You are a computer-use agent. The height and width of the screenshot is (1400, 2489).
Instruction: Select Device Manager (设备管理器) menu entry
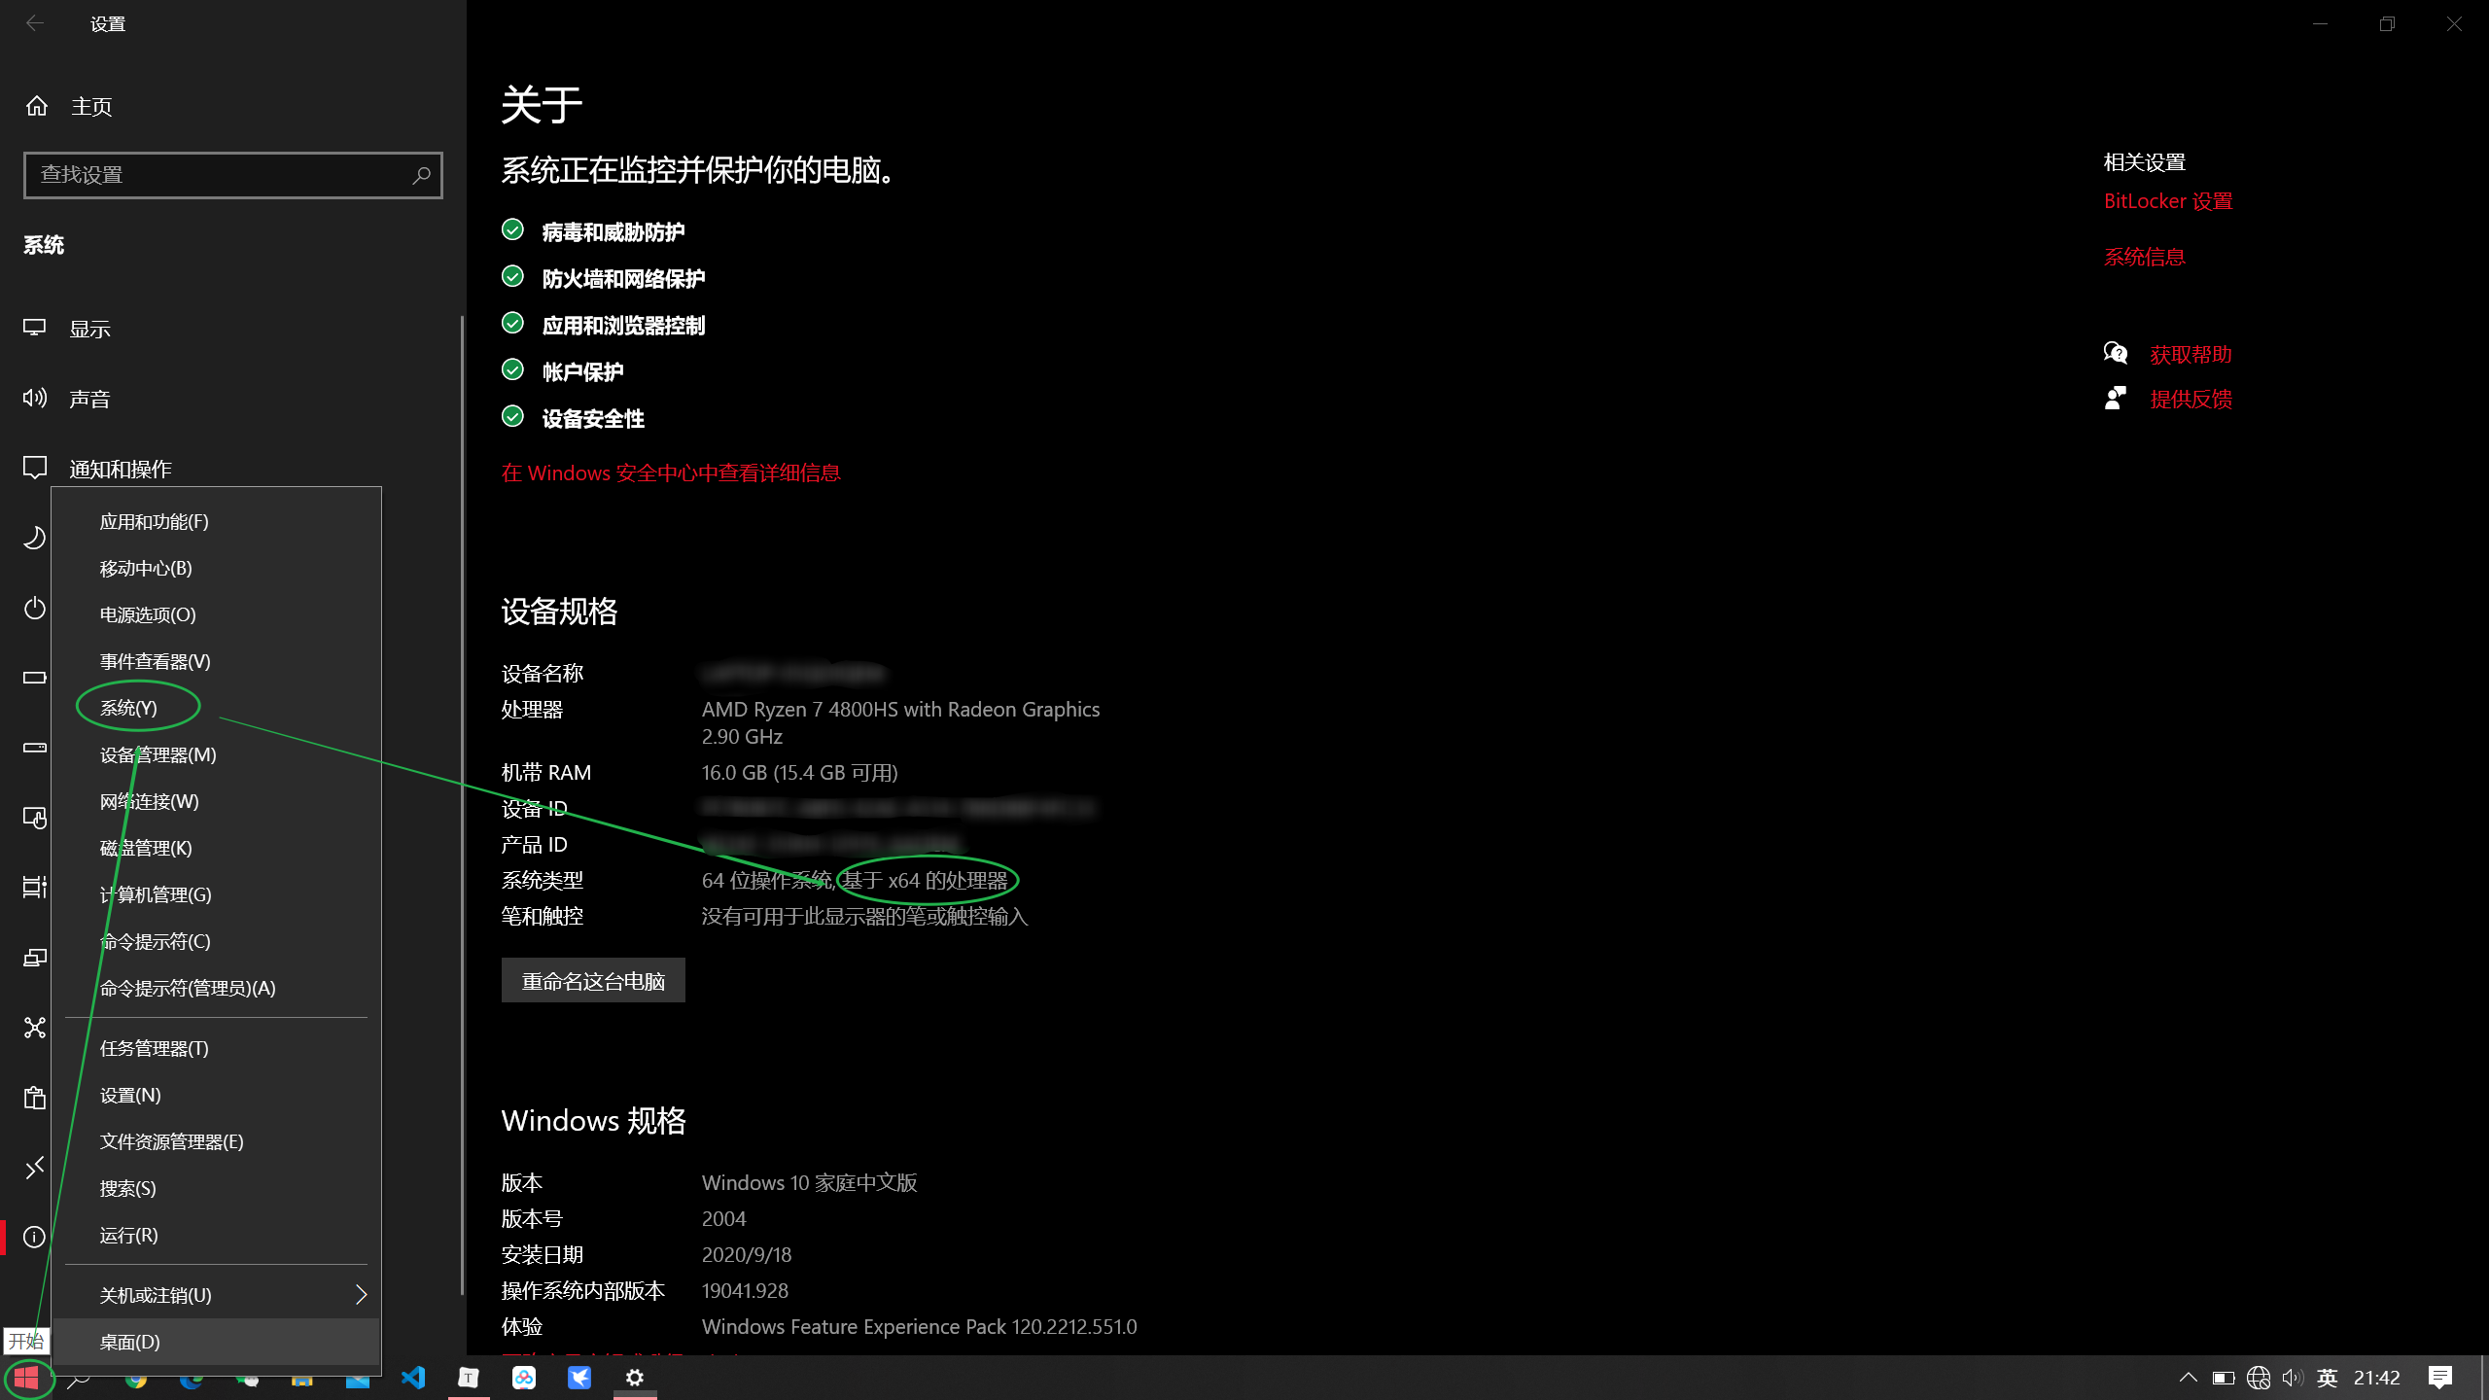pos(216,754)
